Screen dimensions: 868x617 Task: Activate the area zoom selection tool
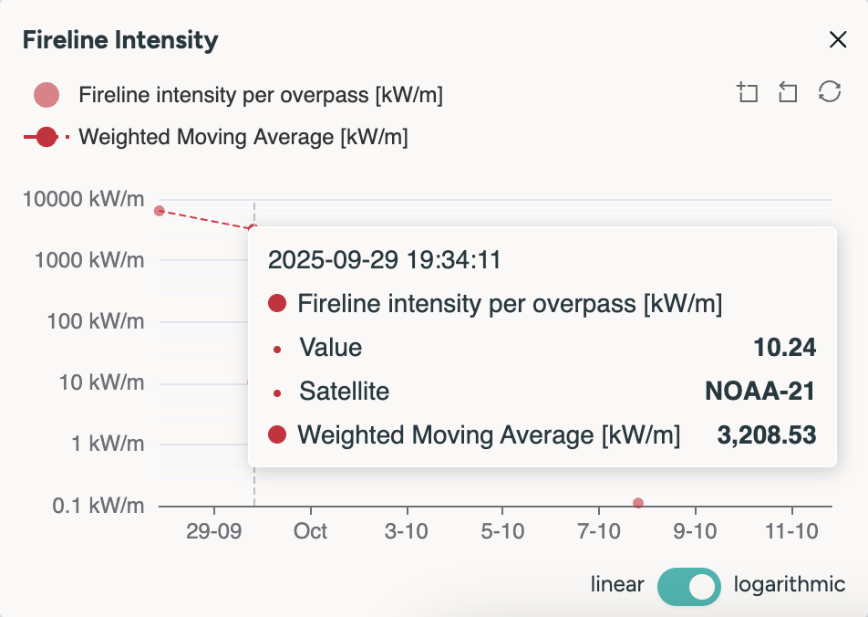[x=748, y=92]
